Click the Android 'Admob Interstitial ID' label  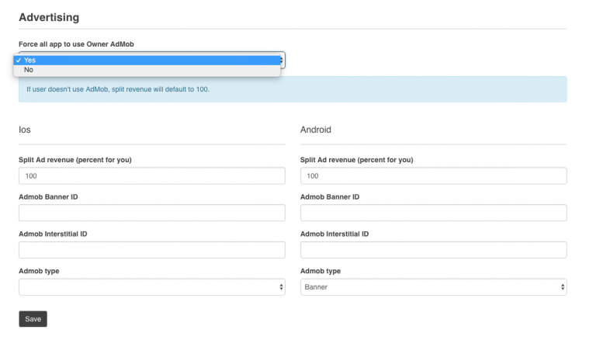(334, 234)
